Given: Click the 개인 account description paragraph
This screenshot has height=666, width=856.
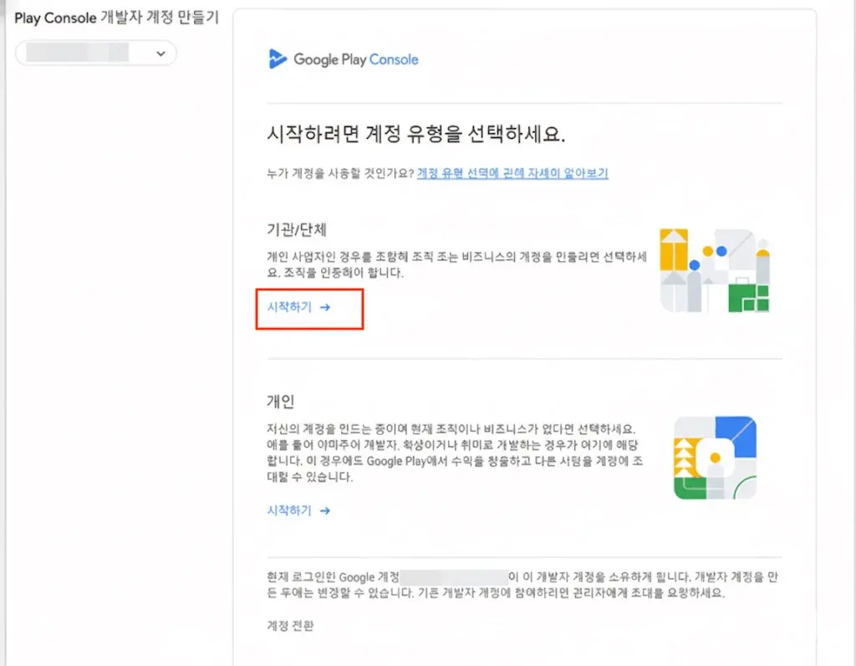Looking at the screenshot, I should pyautogui.click(x=455, y=453).
